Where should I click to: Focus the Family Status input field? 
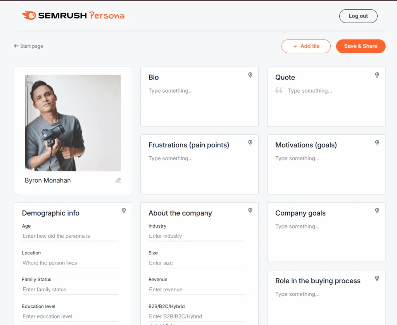click(x=70, y=290)
